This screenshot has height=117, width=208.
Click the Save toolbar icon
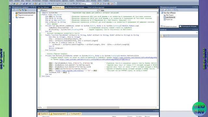[24, 4]
